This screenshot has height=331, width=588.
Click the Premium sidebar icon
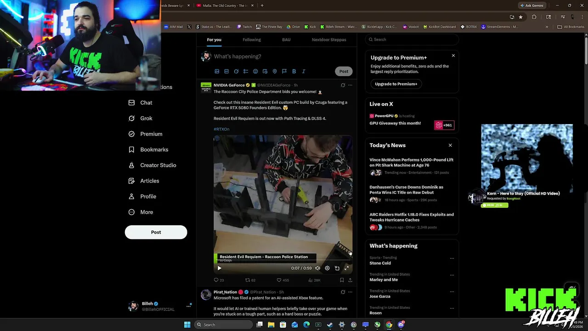pyautogui.click(x=131, y=134)
